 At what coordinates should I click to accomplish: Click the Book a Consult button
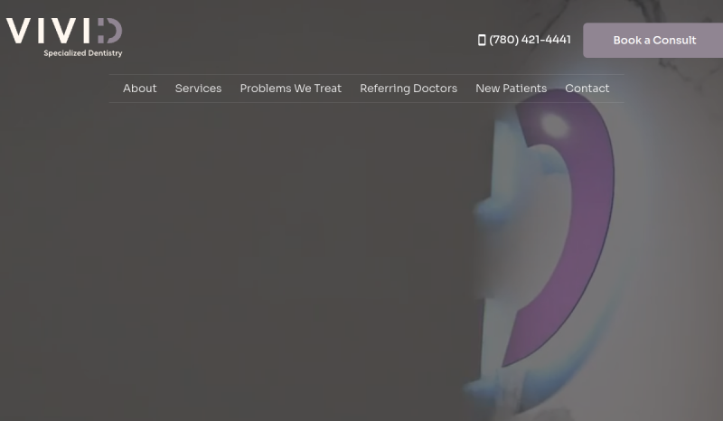coord(653,40)
